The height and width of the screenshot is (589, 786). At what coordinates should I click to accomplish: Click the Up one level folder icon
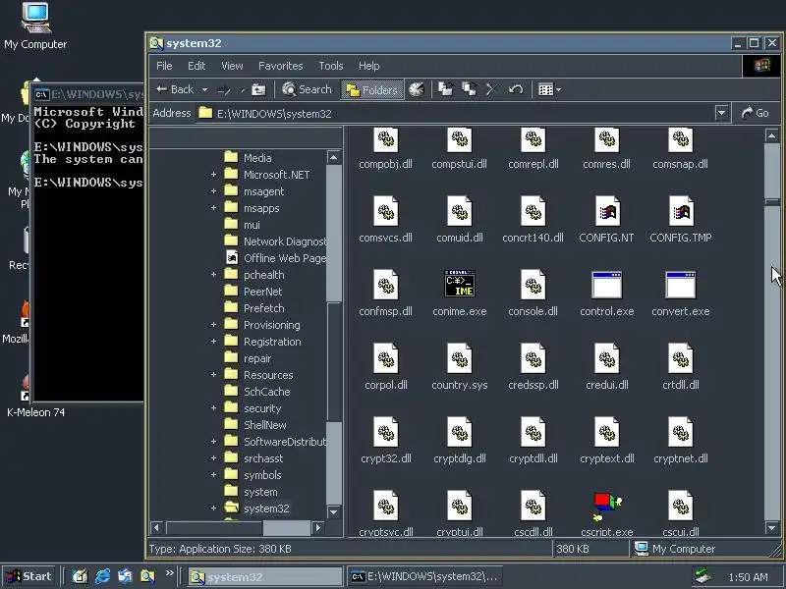tap(258, 90)
